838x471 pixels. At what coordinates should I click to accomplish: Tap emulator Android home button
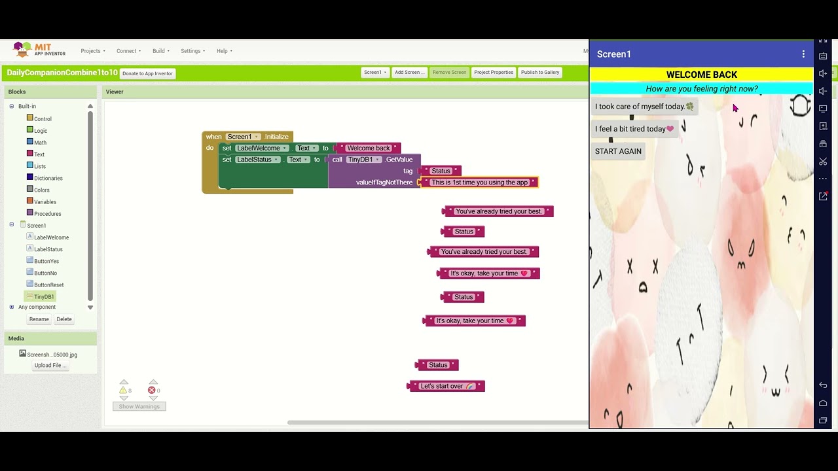tap(823, 403)
